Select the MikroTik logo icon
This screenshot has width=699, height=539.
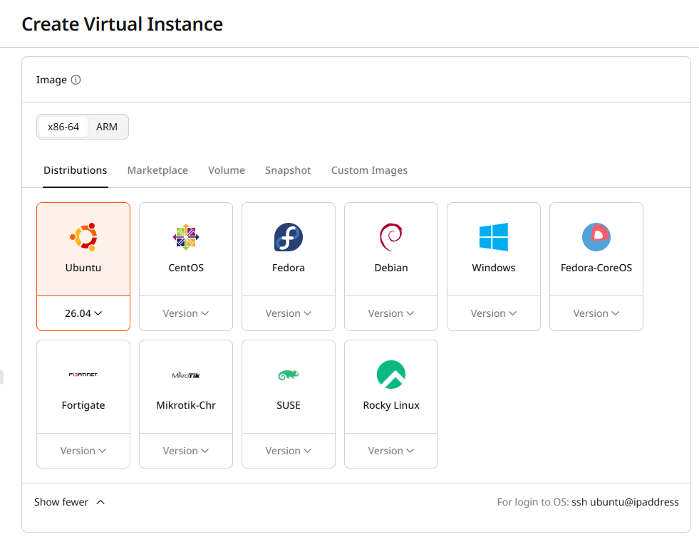186,375
